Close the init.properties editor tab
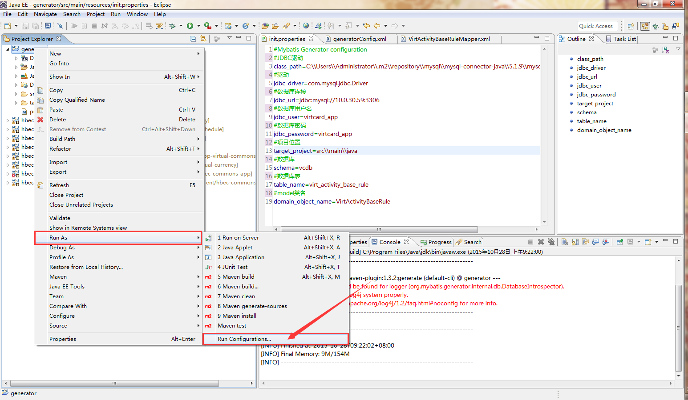Screen dimensions: 688x400 coord(311,39)
